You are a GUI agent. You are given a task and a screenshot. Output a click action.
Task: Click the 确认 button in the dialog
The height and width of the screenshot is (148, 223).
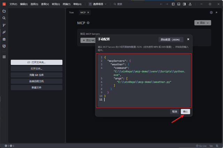[185, 112]
